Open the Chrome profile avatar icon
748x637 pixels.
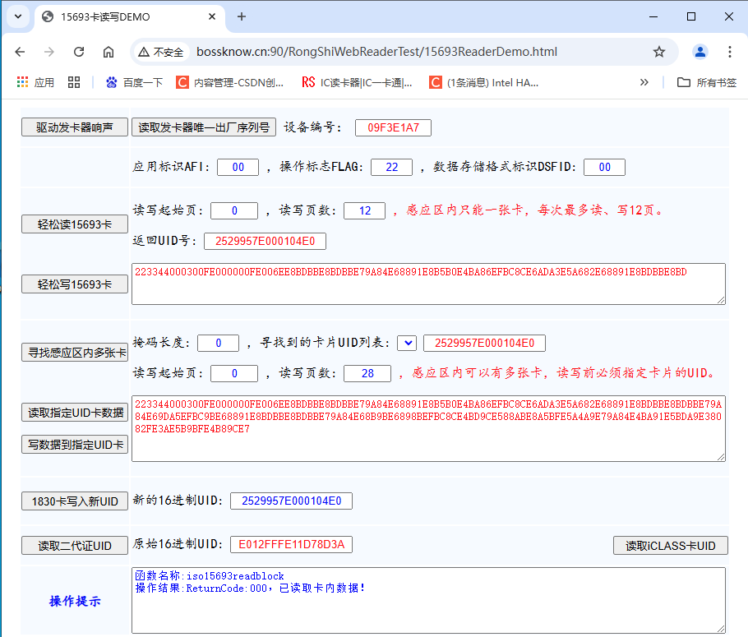point(700,52)
